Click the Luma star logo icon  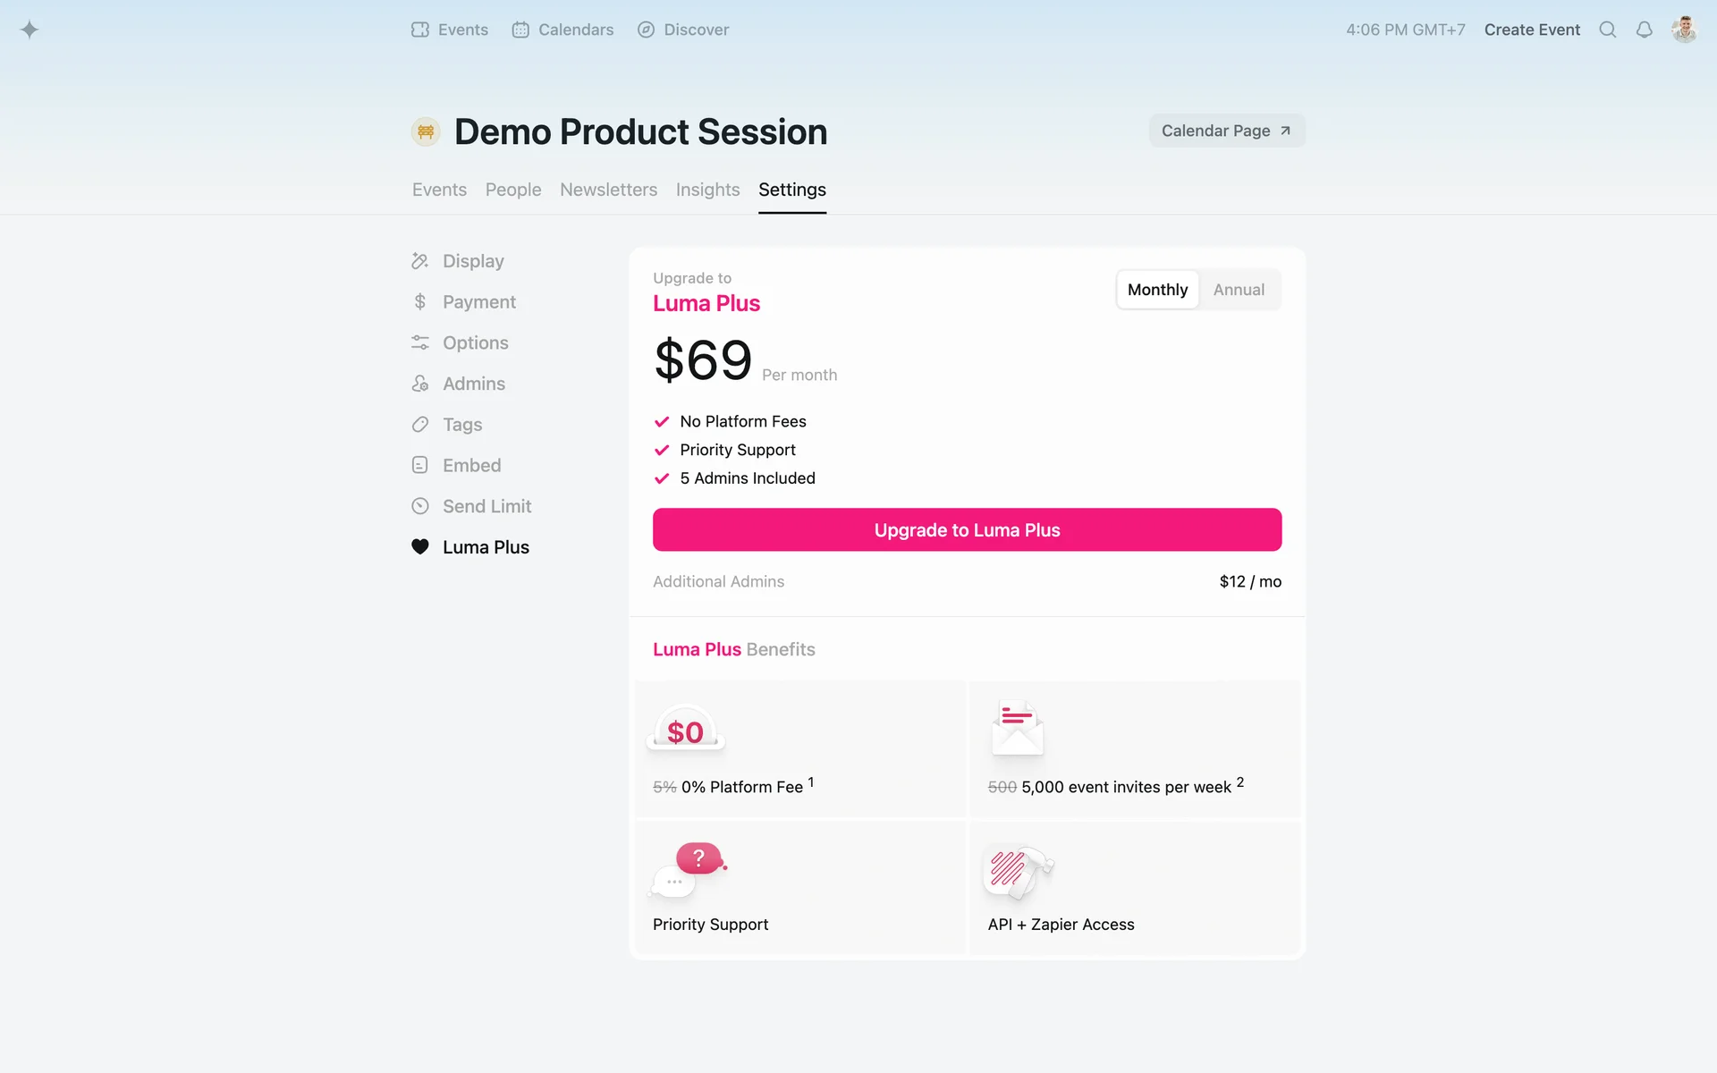[30, 30]
